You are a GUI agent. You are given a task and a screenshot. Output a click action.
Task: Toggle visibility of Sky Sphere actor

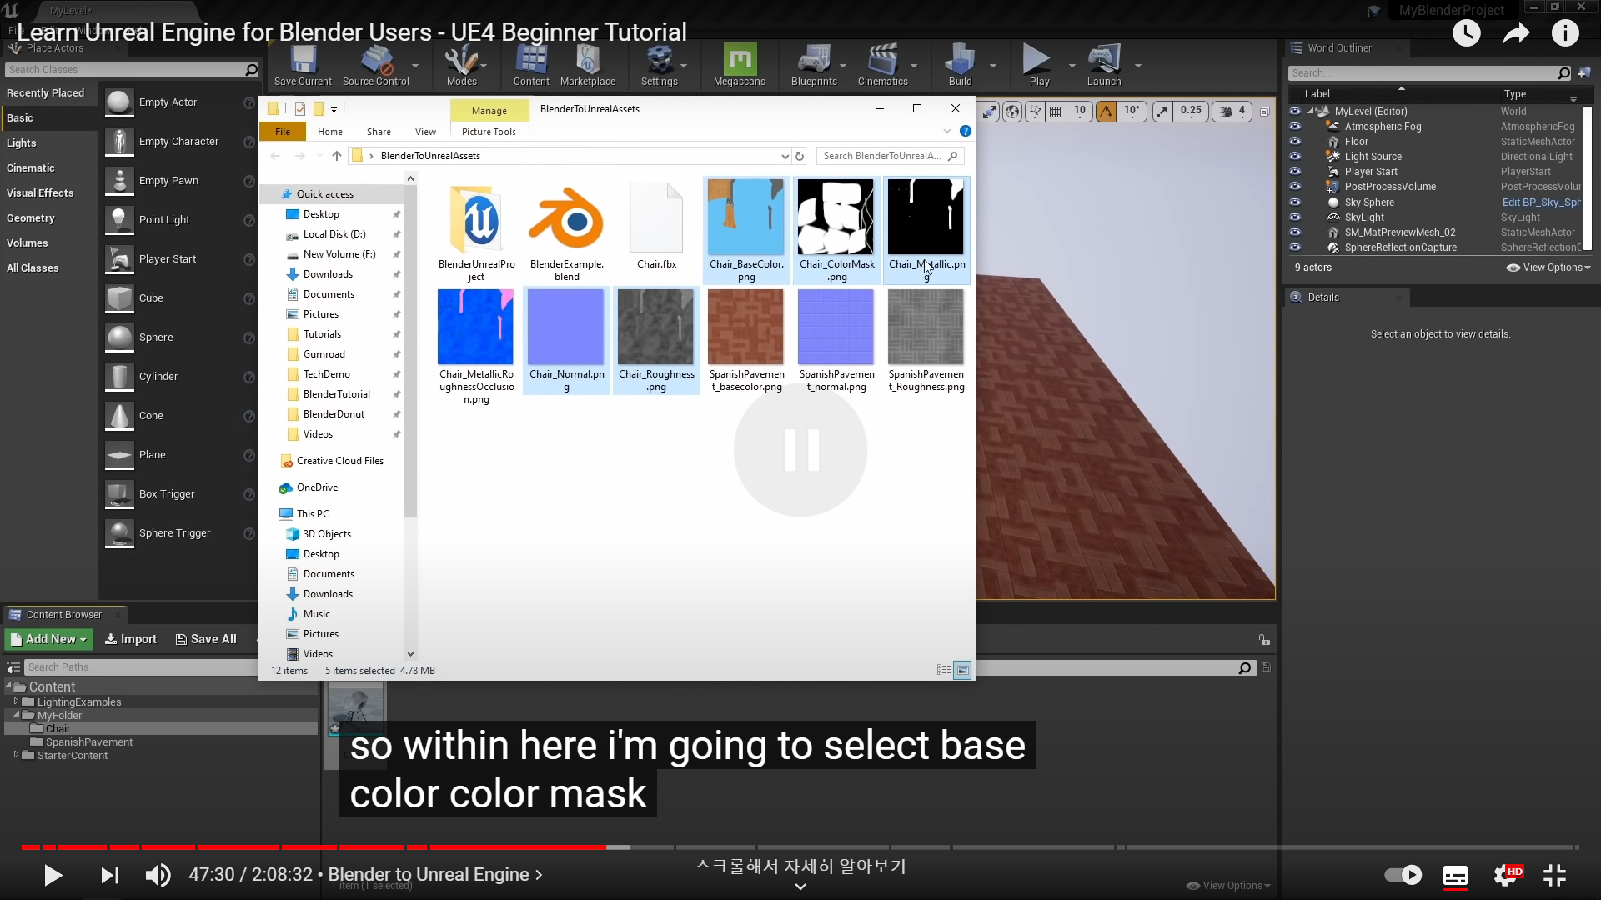1295,202
